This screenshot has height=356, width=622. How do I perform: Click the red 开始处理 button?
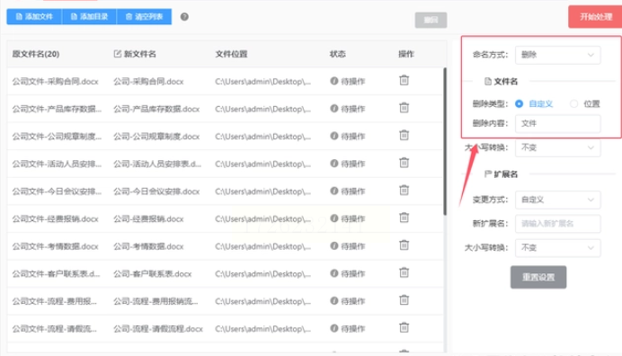(595, 17)
